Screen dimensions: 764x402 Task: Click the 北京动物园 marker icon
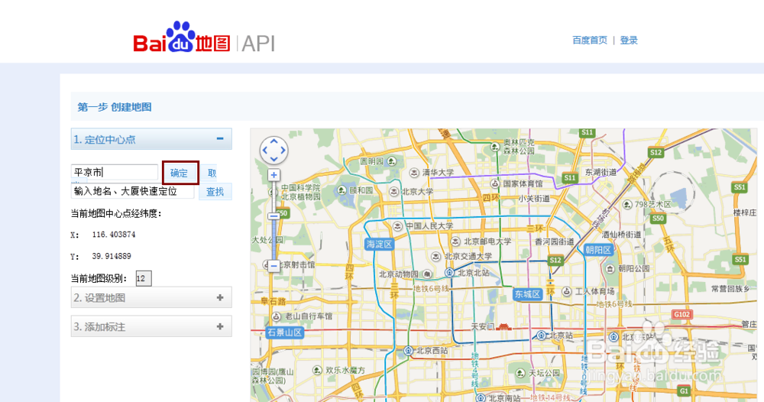pos(427,274)
